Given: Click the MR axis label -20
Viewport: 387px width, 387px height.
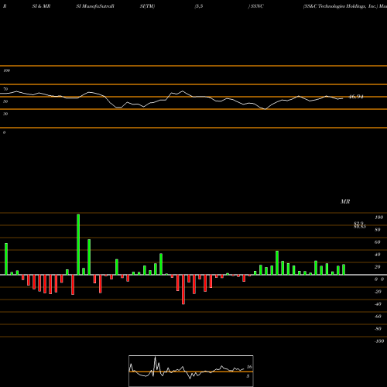Looking at the screenshot, I should [378, 292].
